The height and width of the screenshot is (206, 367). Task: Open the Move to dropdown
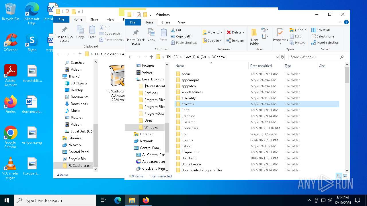tap(212, 32)
